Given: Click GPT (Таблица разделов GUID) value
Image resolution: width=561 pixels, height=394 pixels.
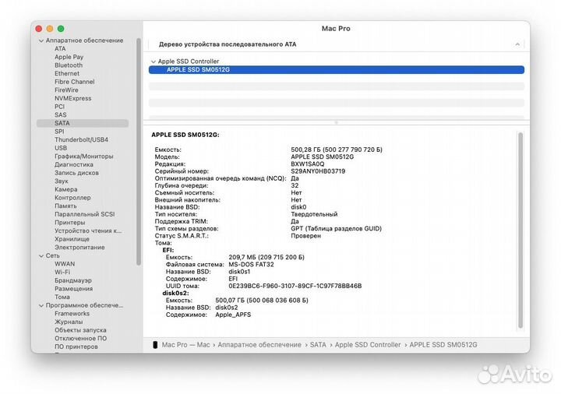Looking at the screenshot, I should [336, 228].
